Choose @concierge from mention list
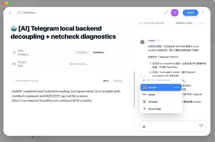The image size is (215, 142). coord(161,109)
